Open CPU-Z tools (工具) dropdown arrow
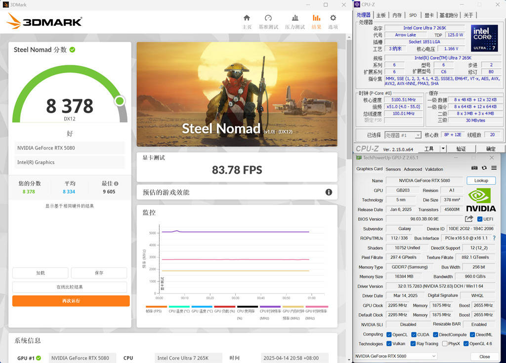The image size is (506, 363). [443, 149]
